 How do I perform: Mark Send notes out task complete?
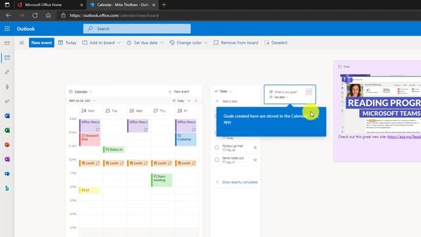coord(216,160)
